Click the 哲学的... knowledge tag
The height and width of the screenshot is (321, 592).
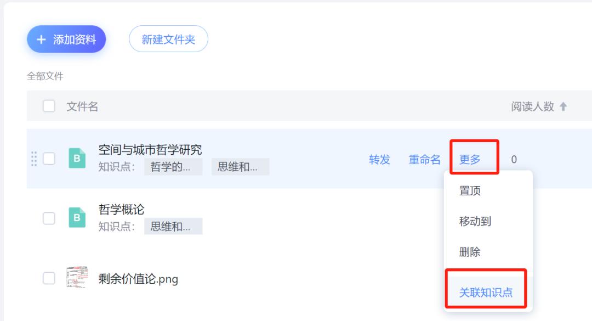point(173,167)
